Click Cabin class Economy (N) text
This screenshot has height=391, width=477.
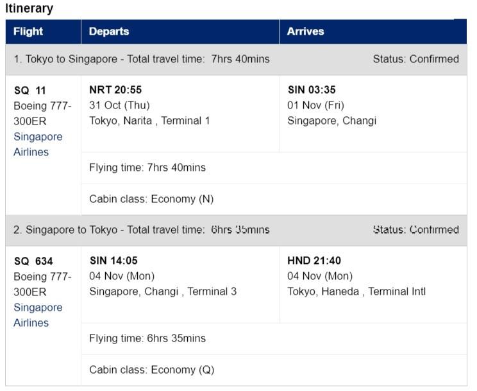[151, 199]
